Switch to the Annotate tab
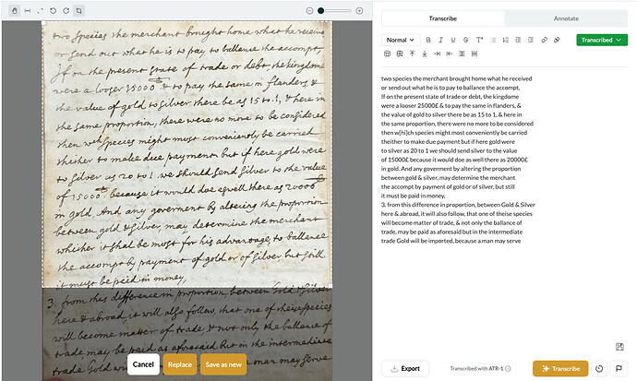Screen dimensions: 637x381 point(566,18)
